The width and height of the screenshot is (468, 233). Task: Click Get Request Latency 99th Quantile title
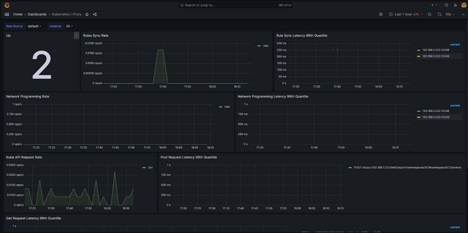[x=34, y=218]
